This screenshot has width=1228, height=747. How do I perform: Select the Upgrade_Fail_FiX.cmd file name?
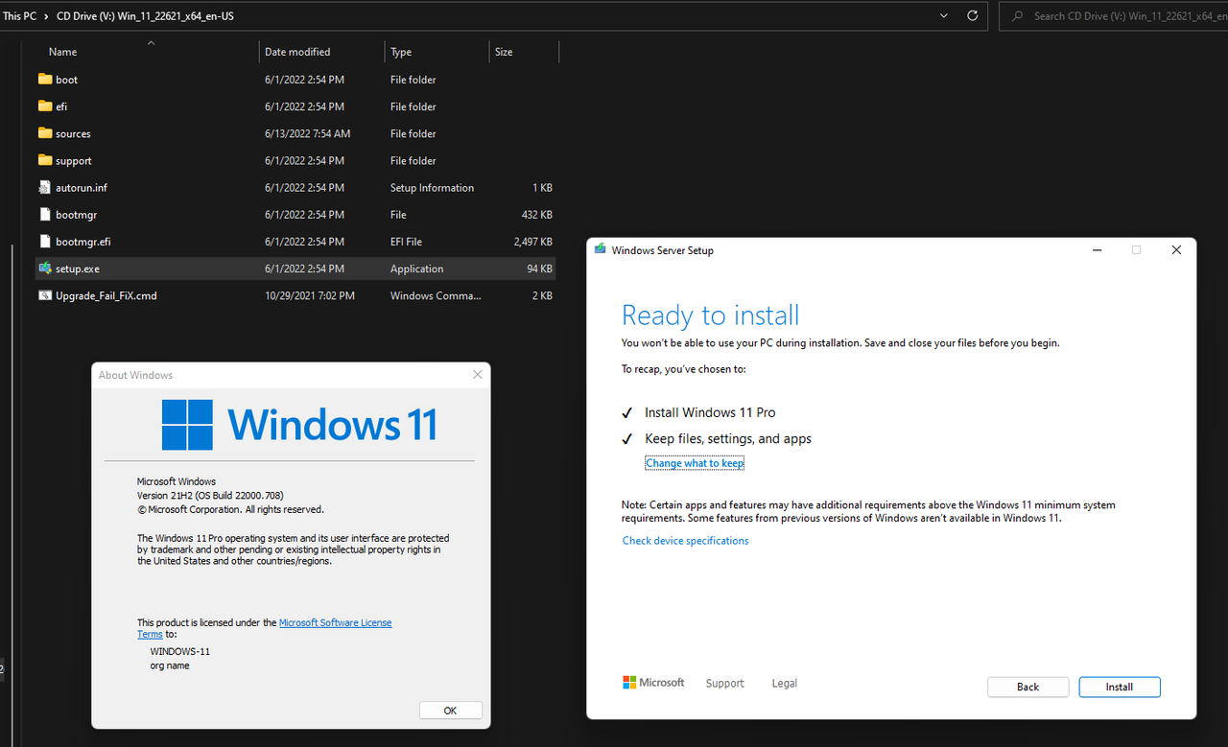106,295
